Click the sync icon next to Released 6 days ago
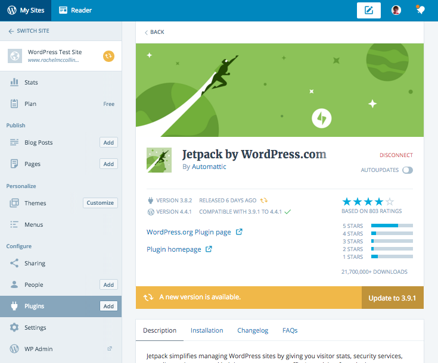Screen dimensions: 438x363 (x=263, y=201)
